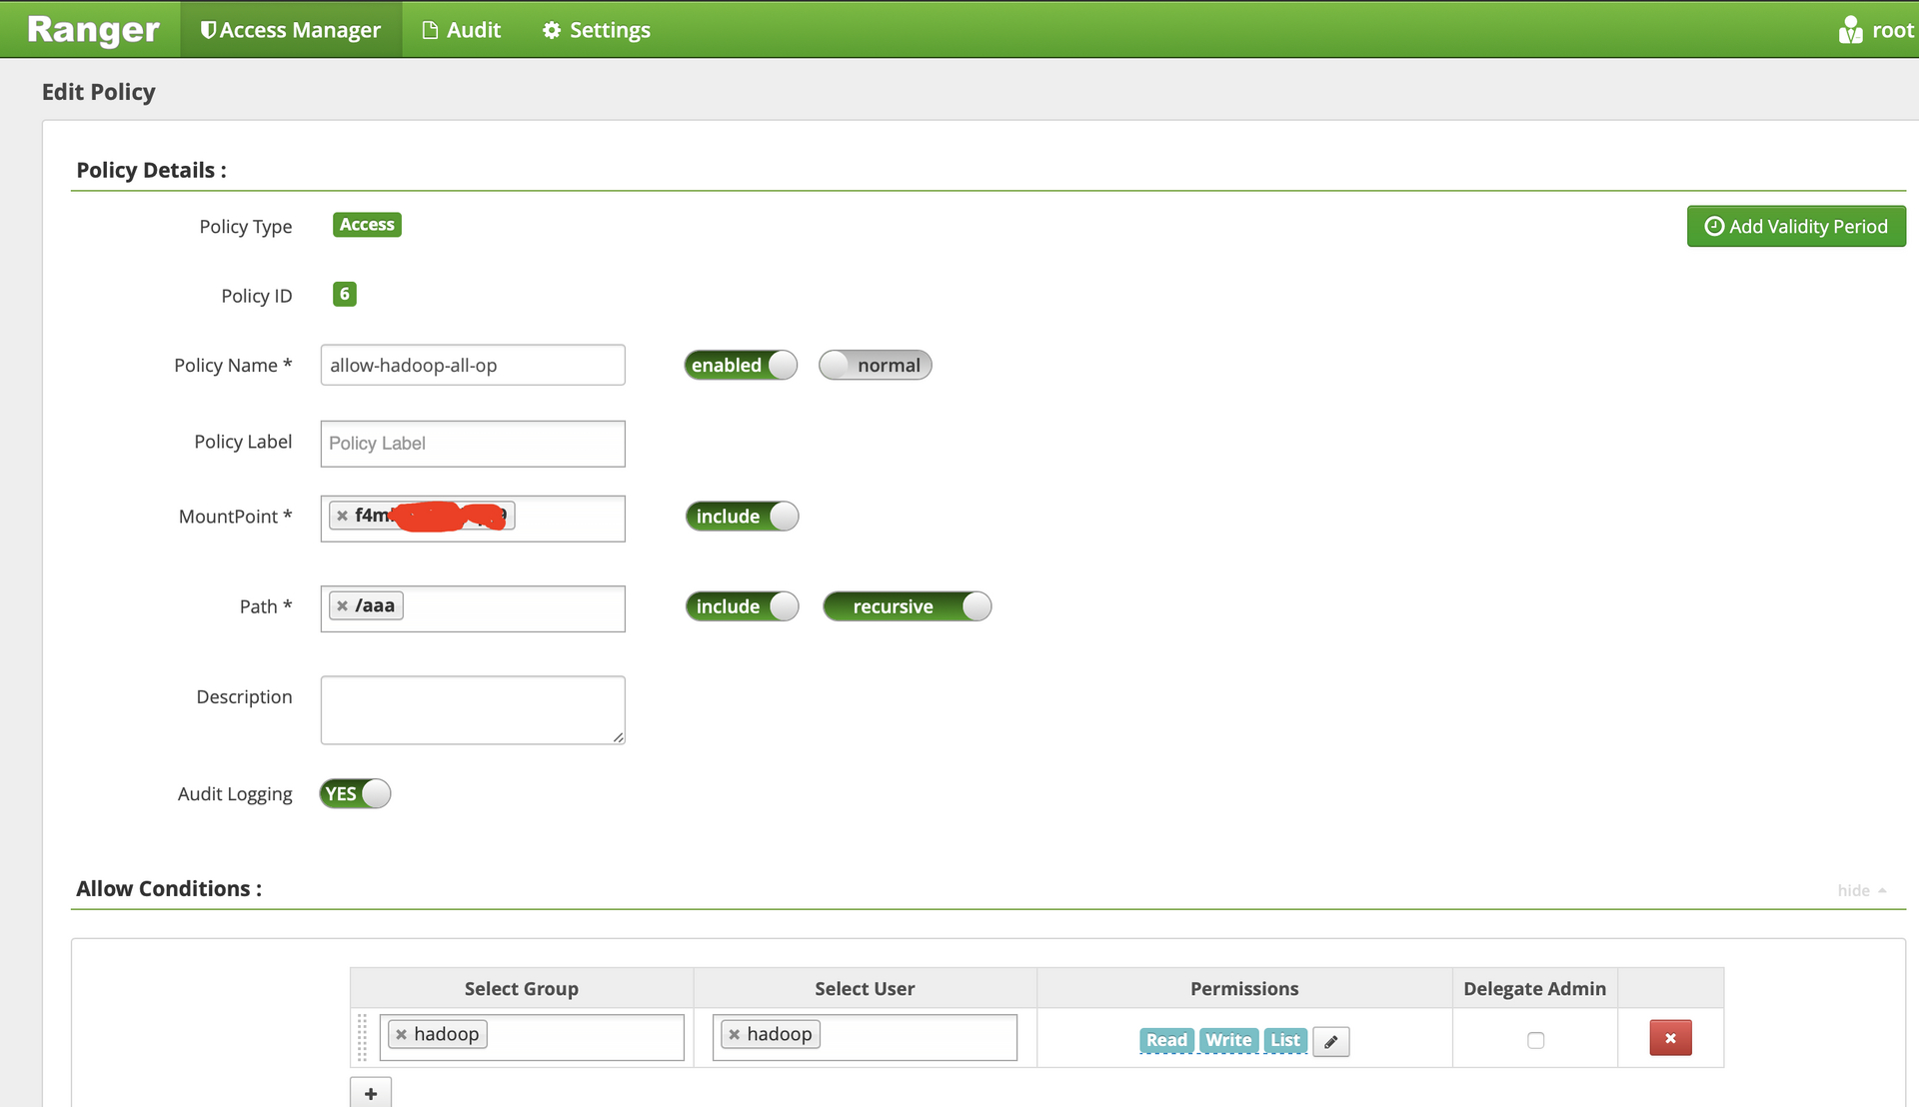
Task: Open the Settings menu
Action: tap(597, 30)
